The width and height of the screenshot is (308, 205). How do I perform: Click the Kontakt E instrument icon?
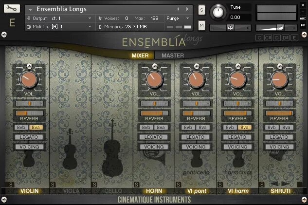pyautogui.click(x=12, y=22)
